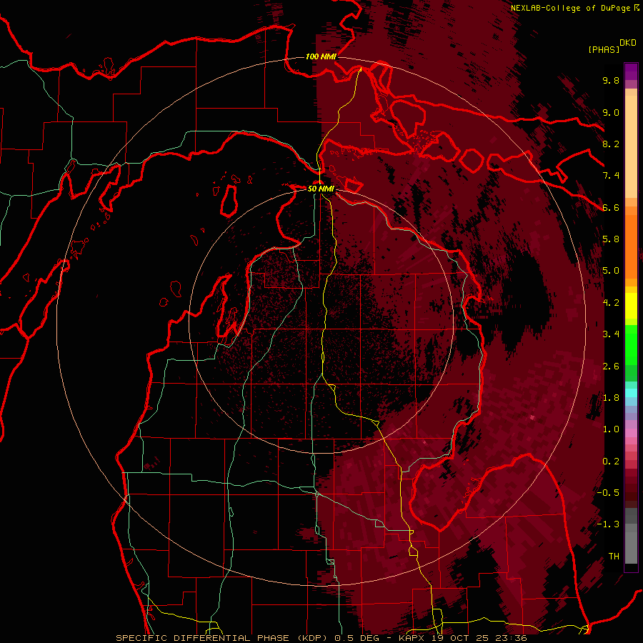
Task: Select the 1.8 value on the scale
Action: (x=611, y=398)
